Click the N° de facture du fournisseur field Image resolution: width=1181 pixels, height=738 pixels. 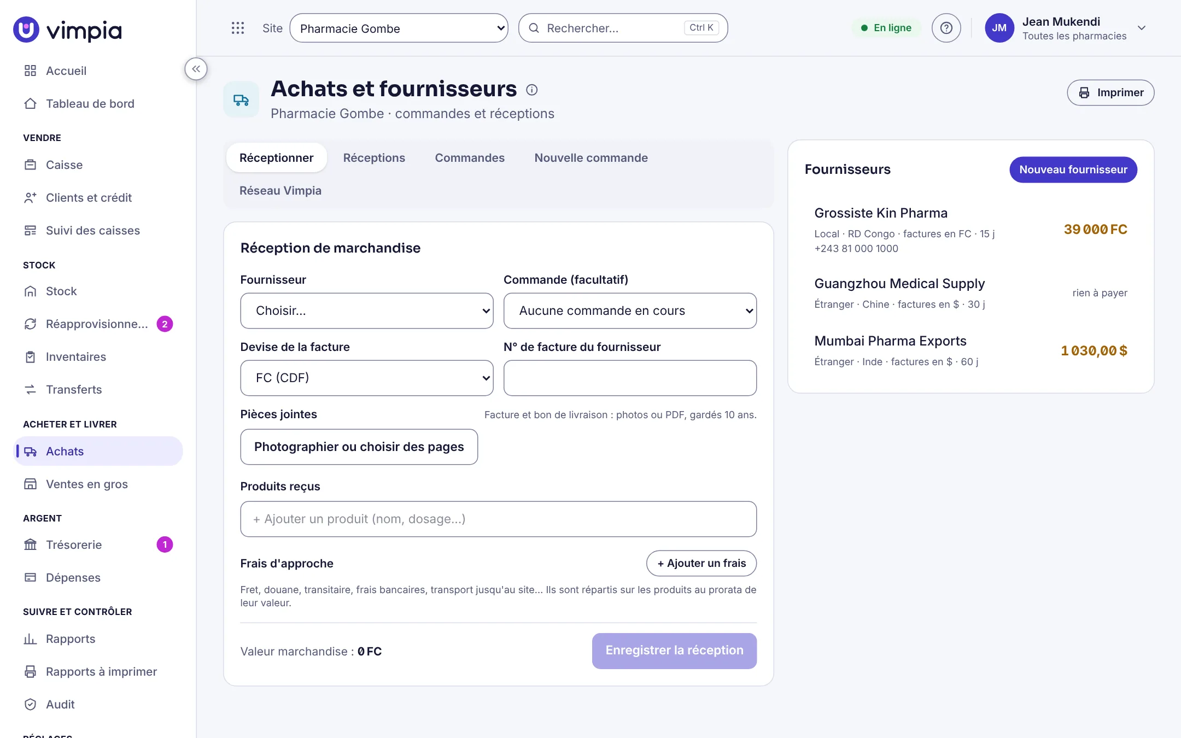tap(630, 378)
